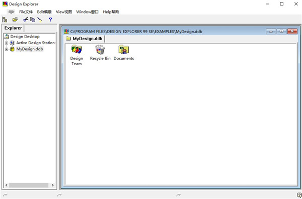Open help with the blue question mark
The height and width of the screenshot is (199, 302).
click(x=50, y=20)
